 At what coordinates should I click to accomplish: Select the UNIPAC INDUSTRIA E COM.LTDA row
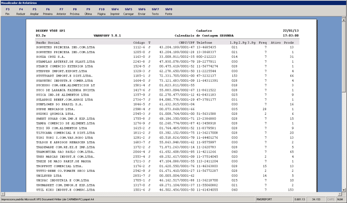165,180
